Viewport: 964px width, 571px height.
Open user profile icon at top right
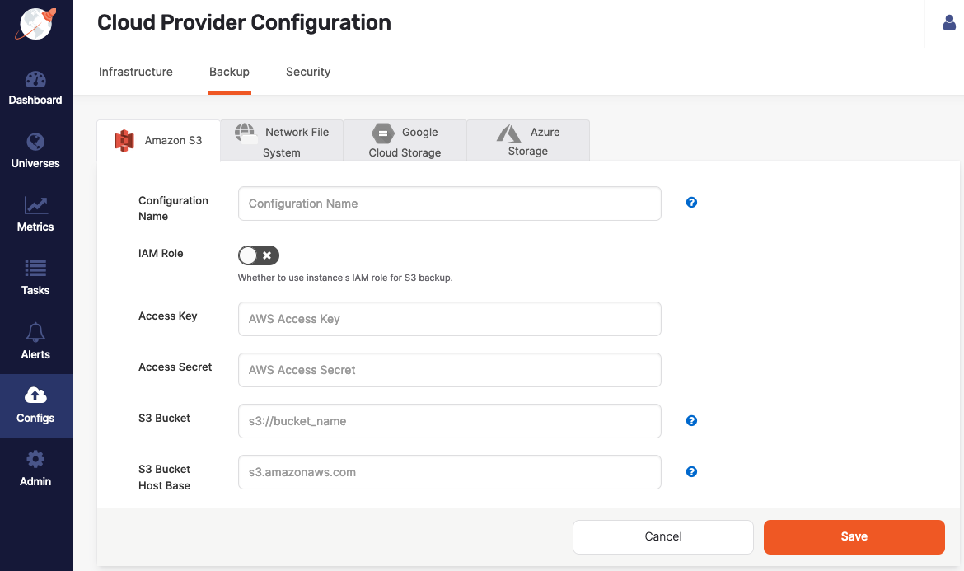pos(949,23)
